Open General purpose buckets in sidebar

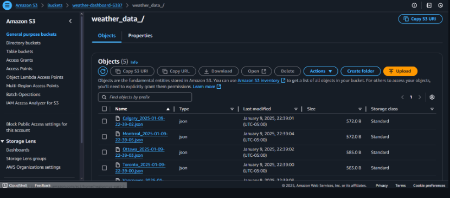(x=31, y=34)
